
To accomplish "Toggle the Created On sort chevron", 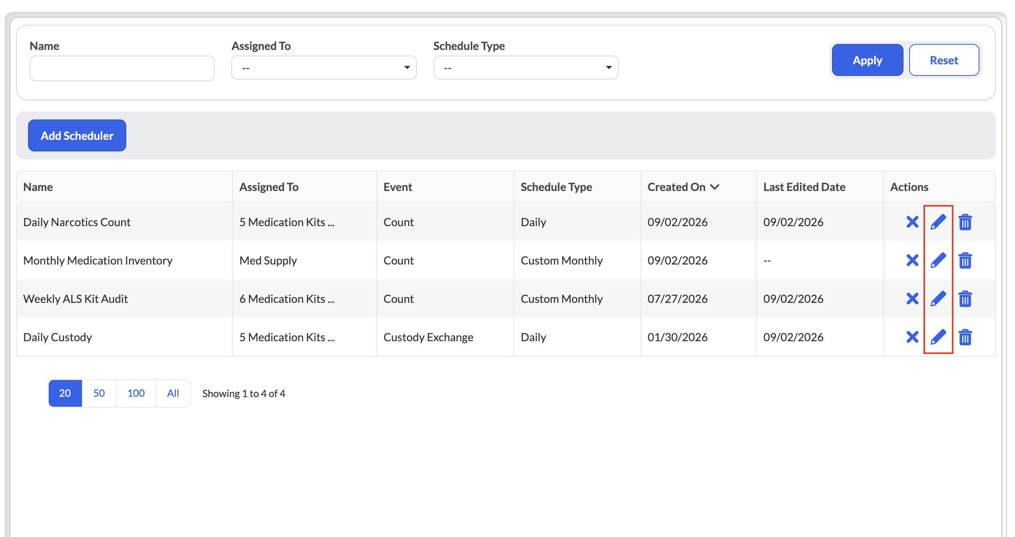I will coord(715,187).
